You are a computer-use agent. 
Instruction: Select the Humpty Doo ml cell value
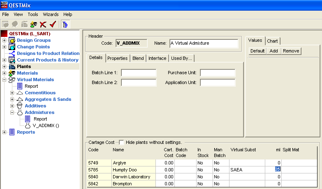(278, 169)
